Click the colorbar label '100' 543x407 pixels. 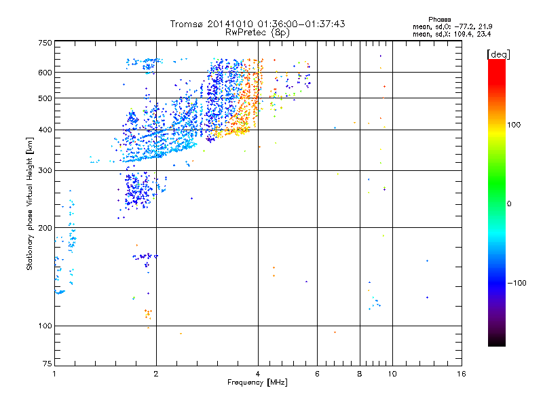514,125
